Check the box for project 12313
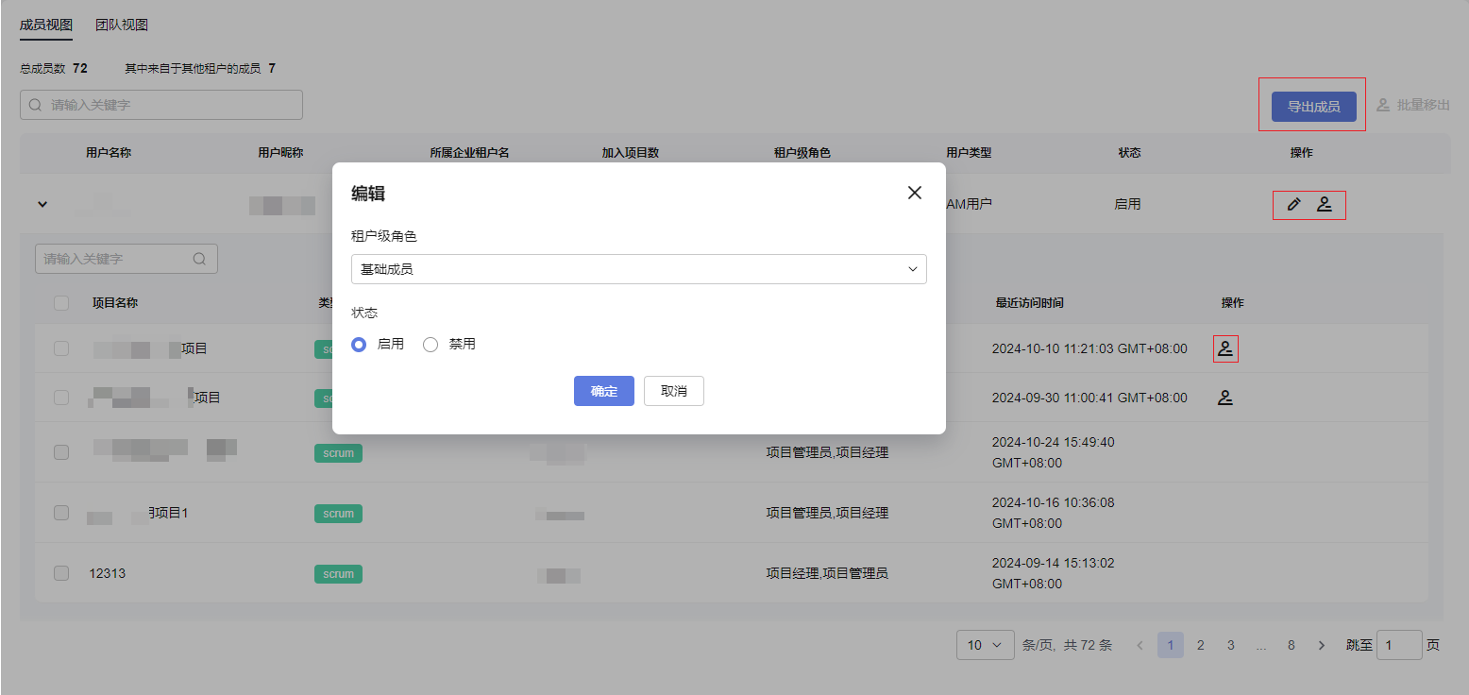This screenshot has height=695, width=1469. coord(61,573)
